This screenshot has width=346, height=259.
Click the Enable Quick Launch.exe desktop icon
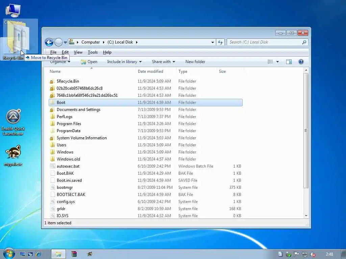pyautogui.click(x=13, y=122)
